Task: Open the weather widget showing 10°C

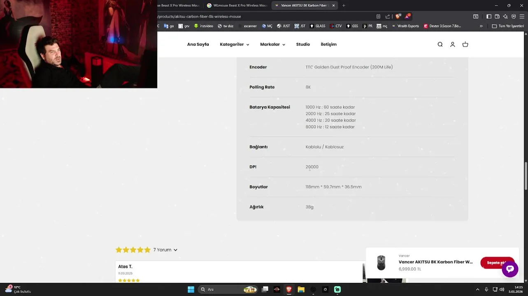Action: (x=18, y=289)
